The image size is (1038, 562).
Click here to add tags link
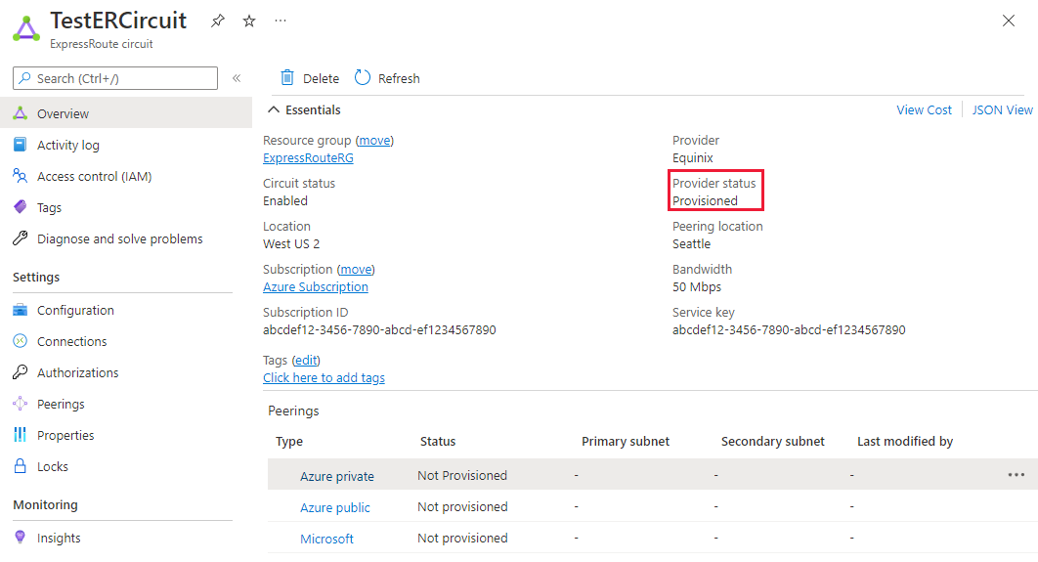point(324,377)
